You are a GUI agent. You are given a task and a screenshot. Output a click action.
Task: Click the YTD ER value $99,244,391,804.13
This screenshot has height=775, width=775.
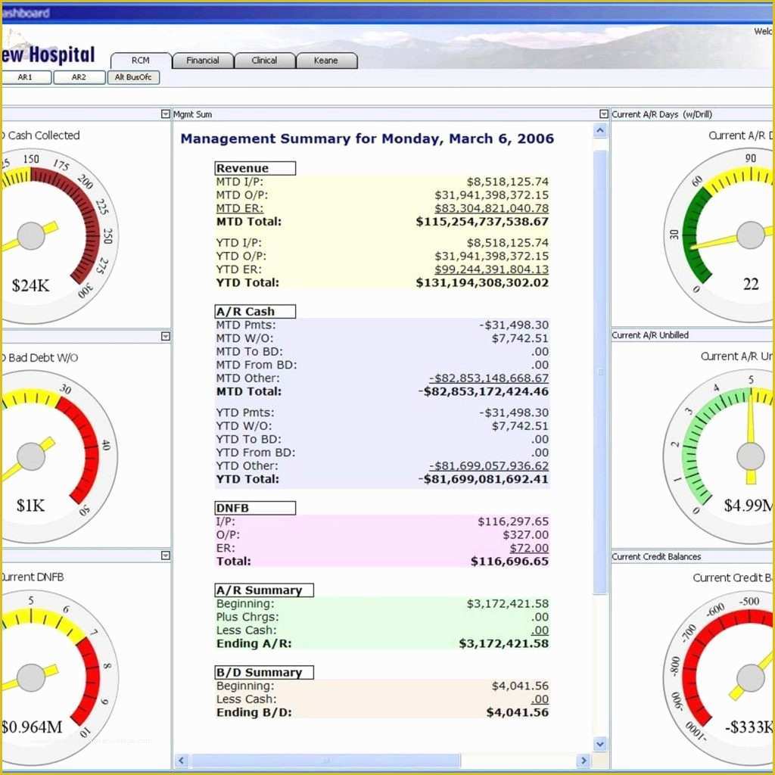(492, 269)
